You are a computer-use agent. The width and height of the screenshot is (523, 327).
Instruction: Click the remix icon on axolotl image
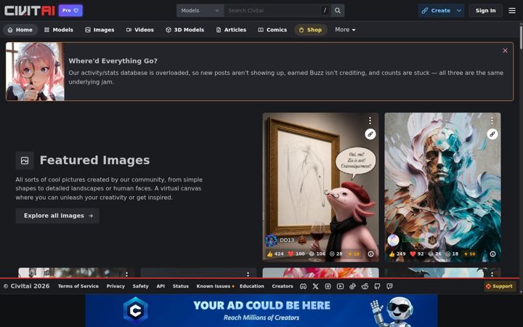pyautogui.click(x=370, y=134)
